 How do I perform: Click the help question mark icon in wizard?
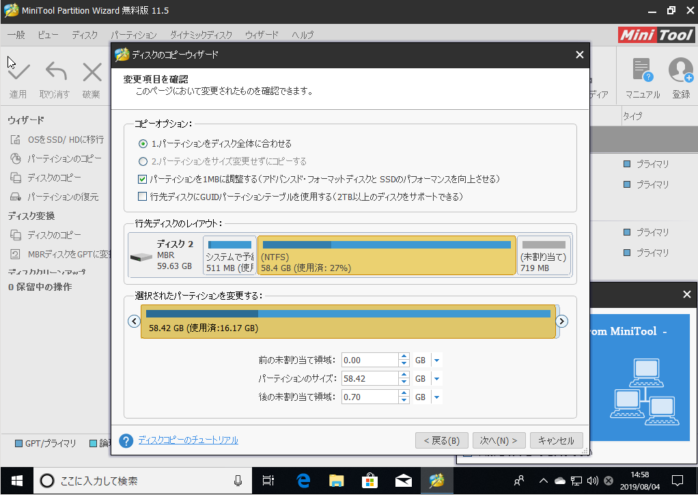pyautogui.click(x=126, y=440)
